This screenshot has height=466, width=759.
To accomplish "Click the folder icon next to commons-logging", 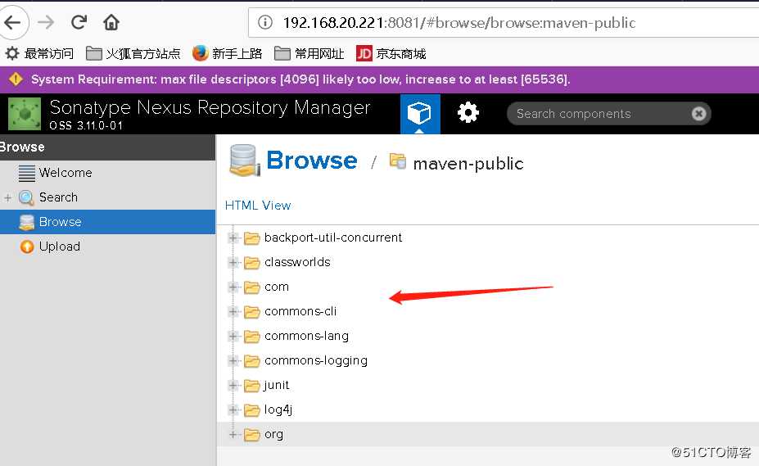I will [251, 361].
